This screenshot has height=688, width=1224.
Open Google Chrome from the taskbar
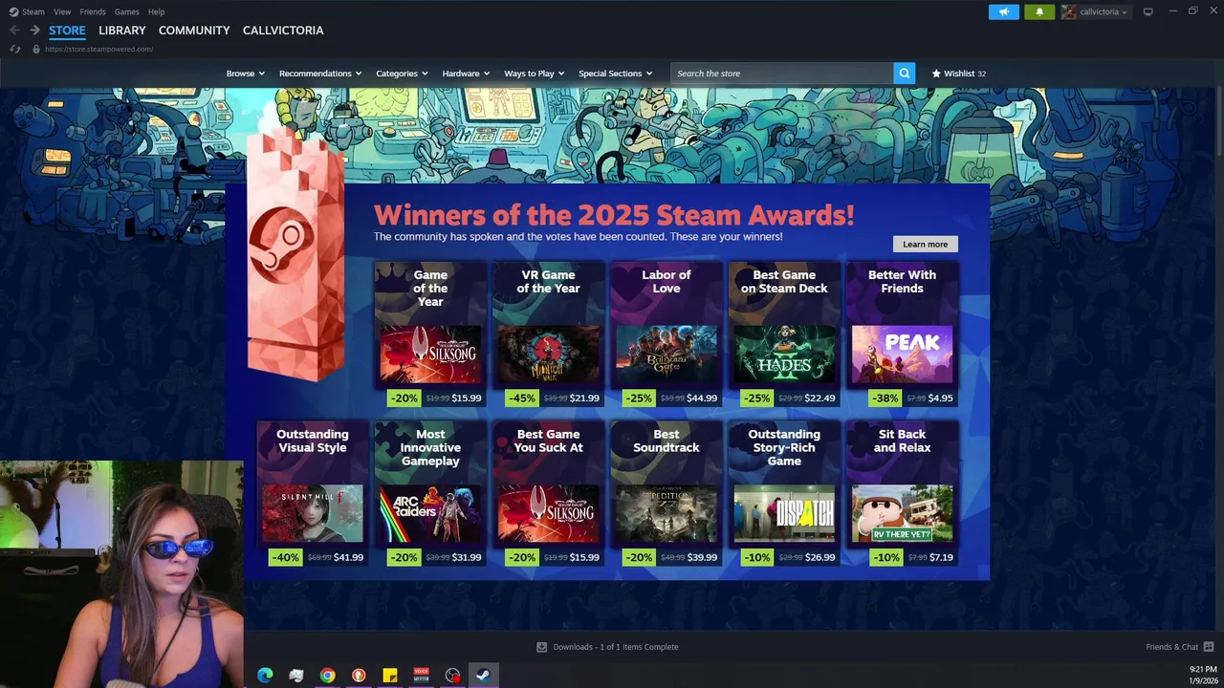(327, 676)
